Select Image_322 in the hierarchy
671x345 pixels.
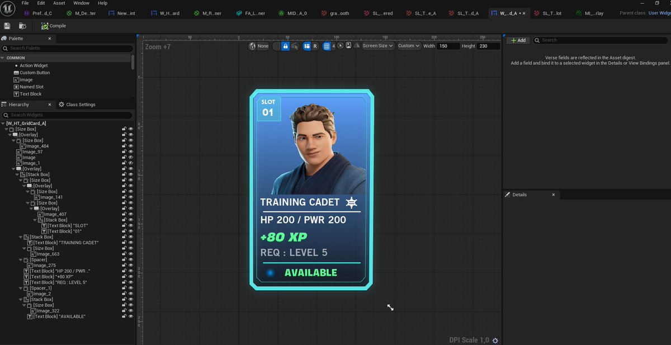click(x=47, y=311)
